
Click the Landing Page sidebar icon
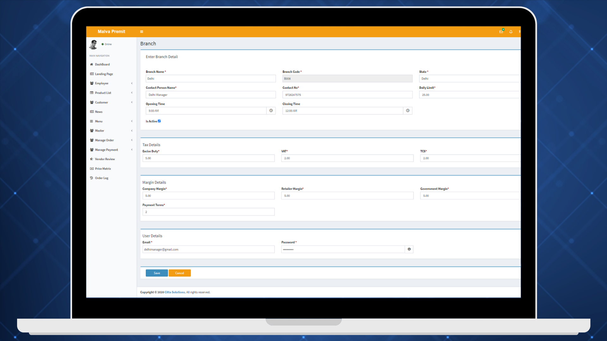pos(92,74)
